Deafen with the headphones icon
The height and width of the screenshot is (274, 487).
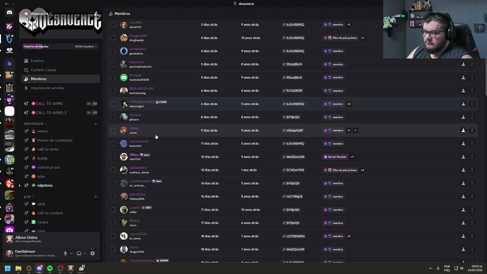click(x=79, y=253)
